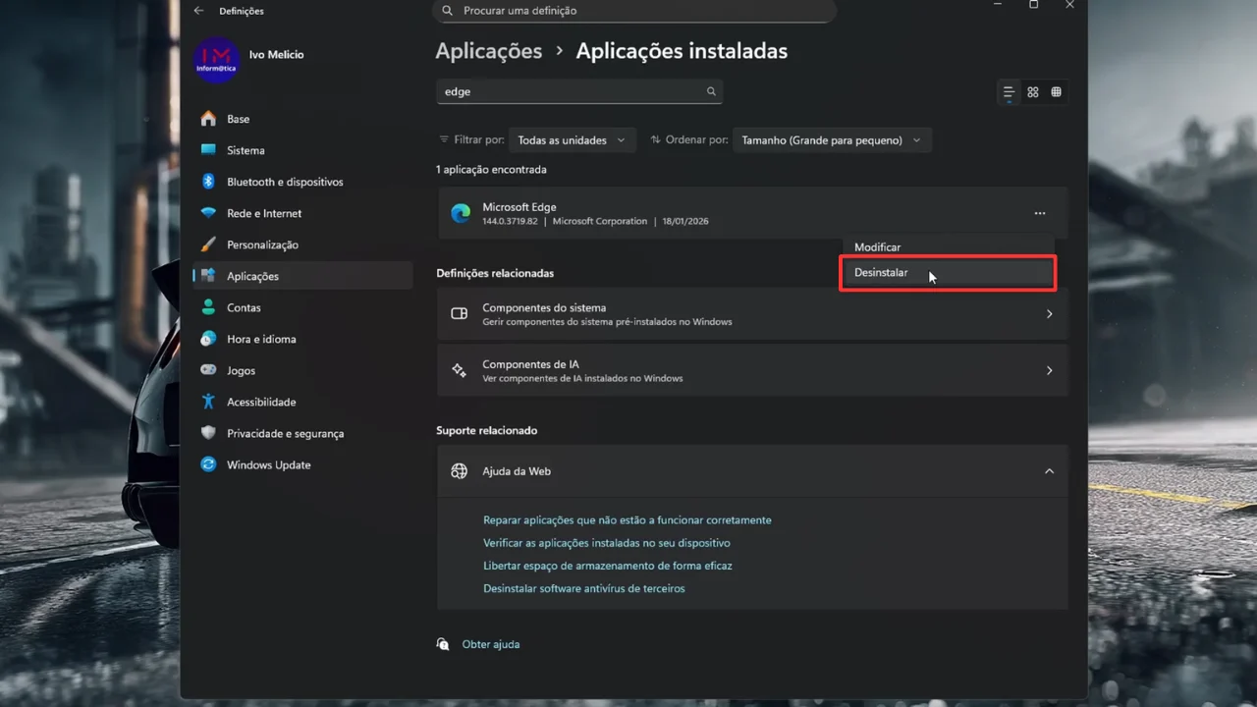Open Libertar espaço de armazenamento link
Image resolution: width=1257 pixels, height=707 pixels.
(608, 566)
